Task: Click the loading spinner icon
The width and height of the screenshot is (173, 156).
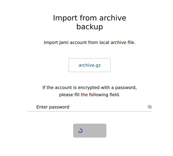Action: coord(80,131)
